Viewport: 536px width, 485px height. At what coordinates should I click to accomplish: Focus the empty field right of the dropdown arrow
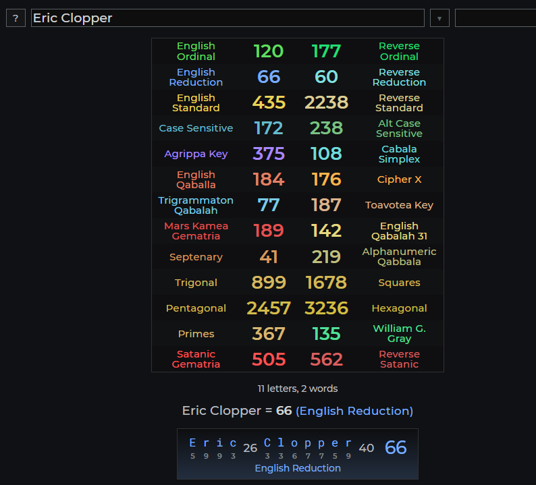[x=495, y=18]
